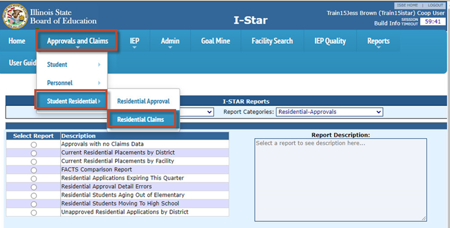The width and height of the screenshot is (450, 228).
Task: Click the LOGOUT link
Action: point(435,5)
